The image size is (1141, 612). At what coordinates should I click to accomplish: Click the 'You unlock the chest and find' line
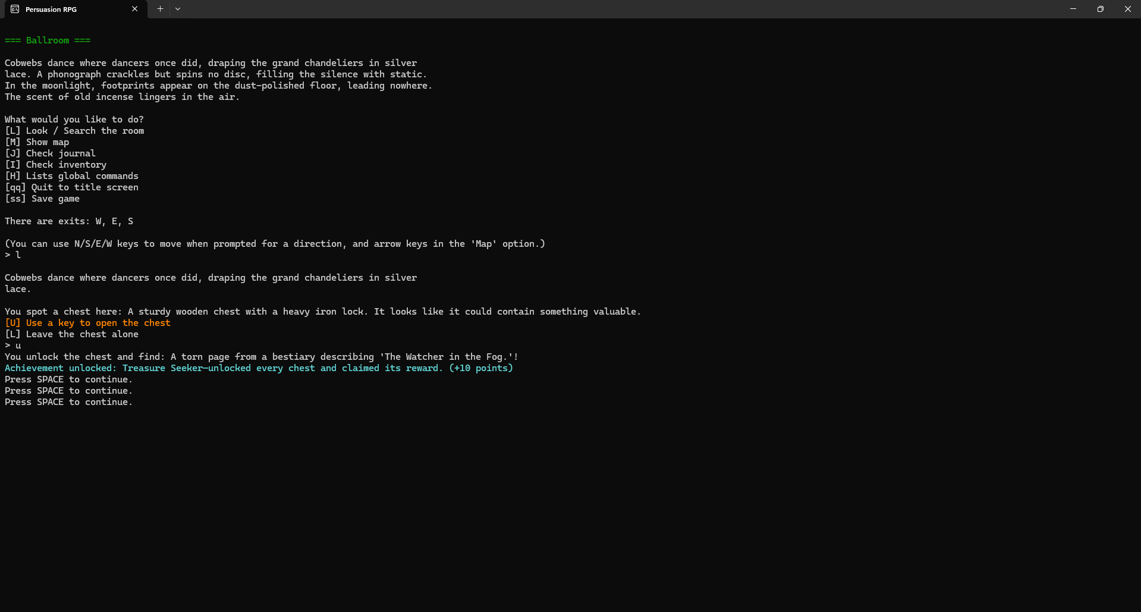(x=262, y=357)
